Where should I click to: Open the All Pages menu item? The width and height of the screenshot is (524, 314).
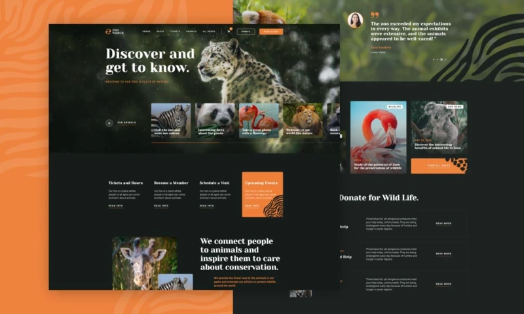click(209, 31)
